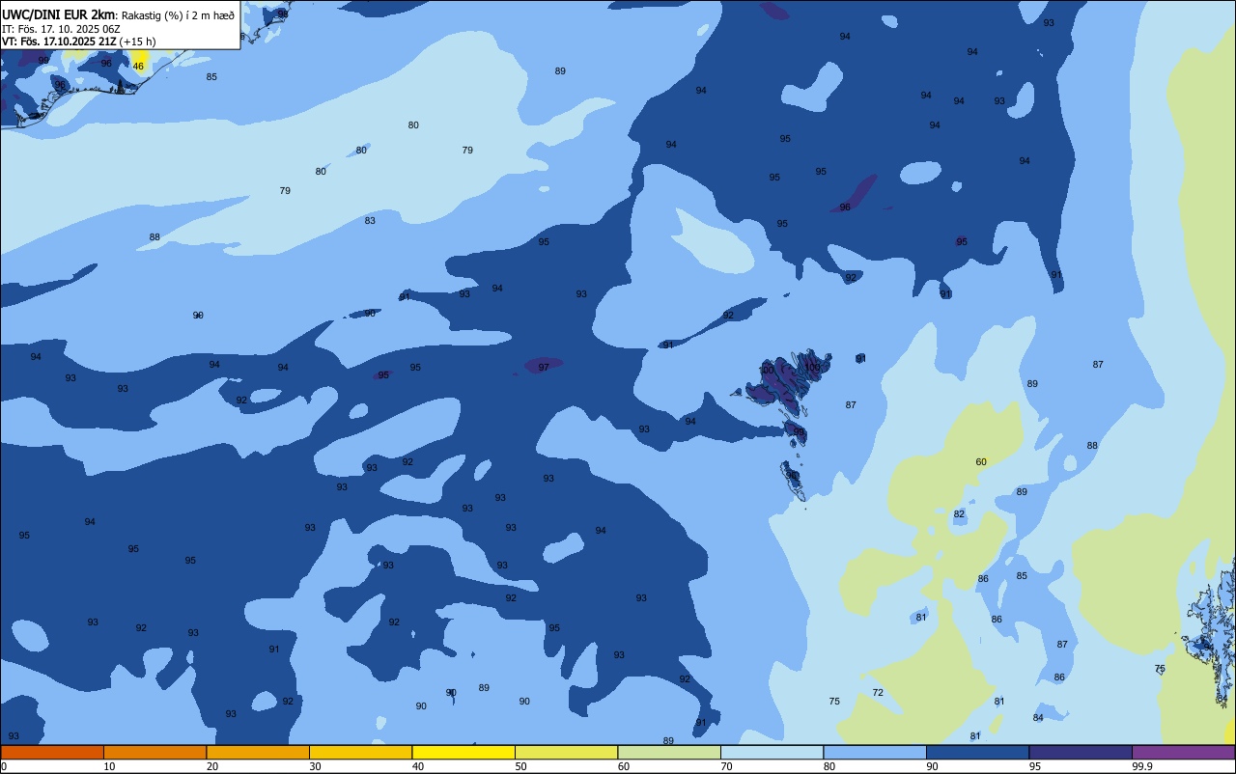Pick the 80–90 light blue legend swatch
Viewport: 1236px width, 774px height.
click(875, 752)
